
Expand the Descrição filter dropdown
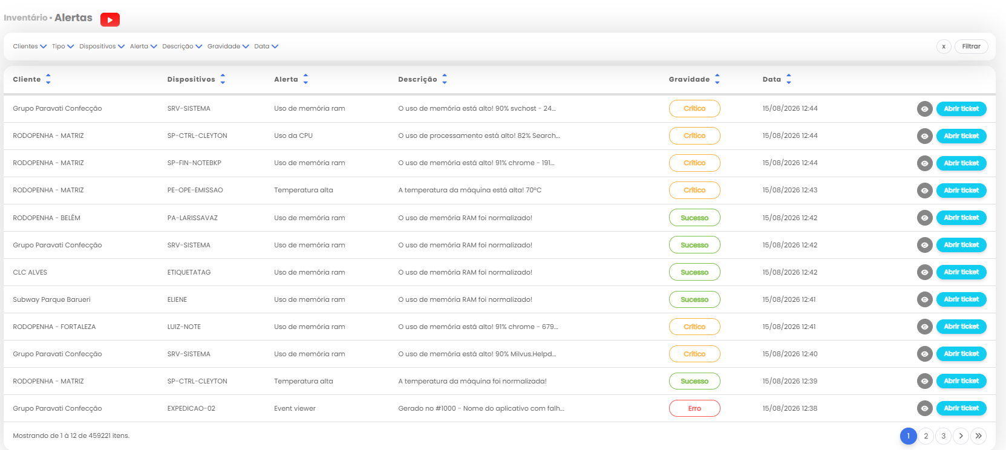coord(182,47)
